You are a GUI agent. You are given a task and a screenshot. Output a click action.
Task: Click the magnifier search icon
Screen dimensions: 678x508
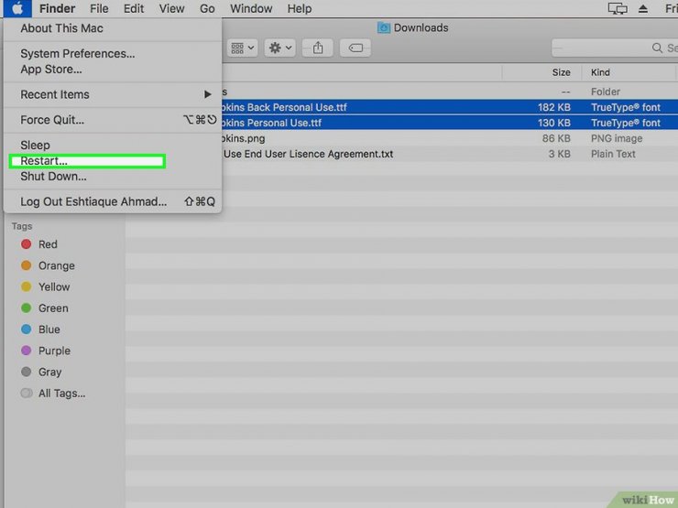(x=657, y=48)
